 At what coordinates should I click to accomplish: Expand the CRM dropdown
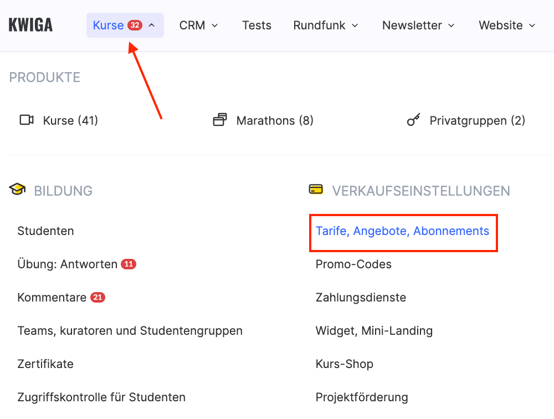click(198, 25)
